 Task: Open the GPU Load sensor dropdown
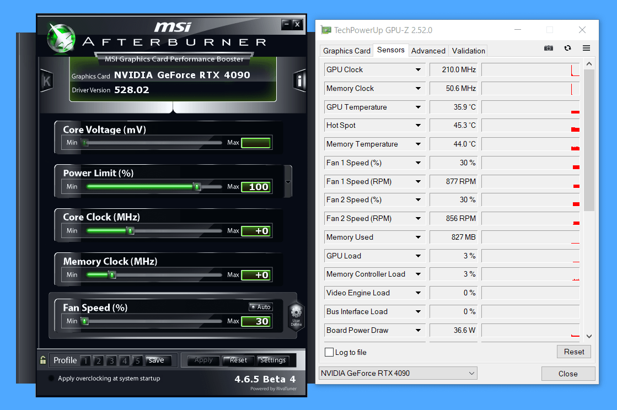(418, 256)
